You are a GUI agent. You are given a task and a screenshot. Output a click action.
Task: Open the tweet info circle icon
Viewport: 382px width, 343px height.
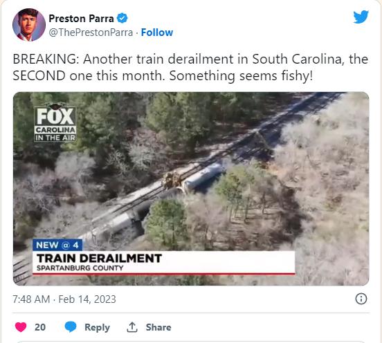(361, 299)
